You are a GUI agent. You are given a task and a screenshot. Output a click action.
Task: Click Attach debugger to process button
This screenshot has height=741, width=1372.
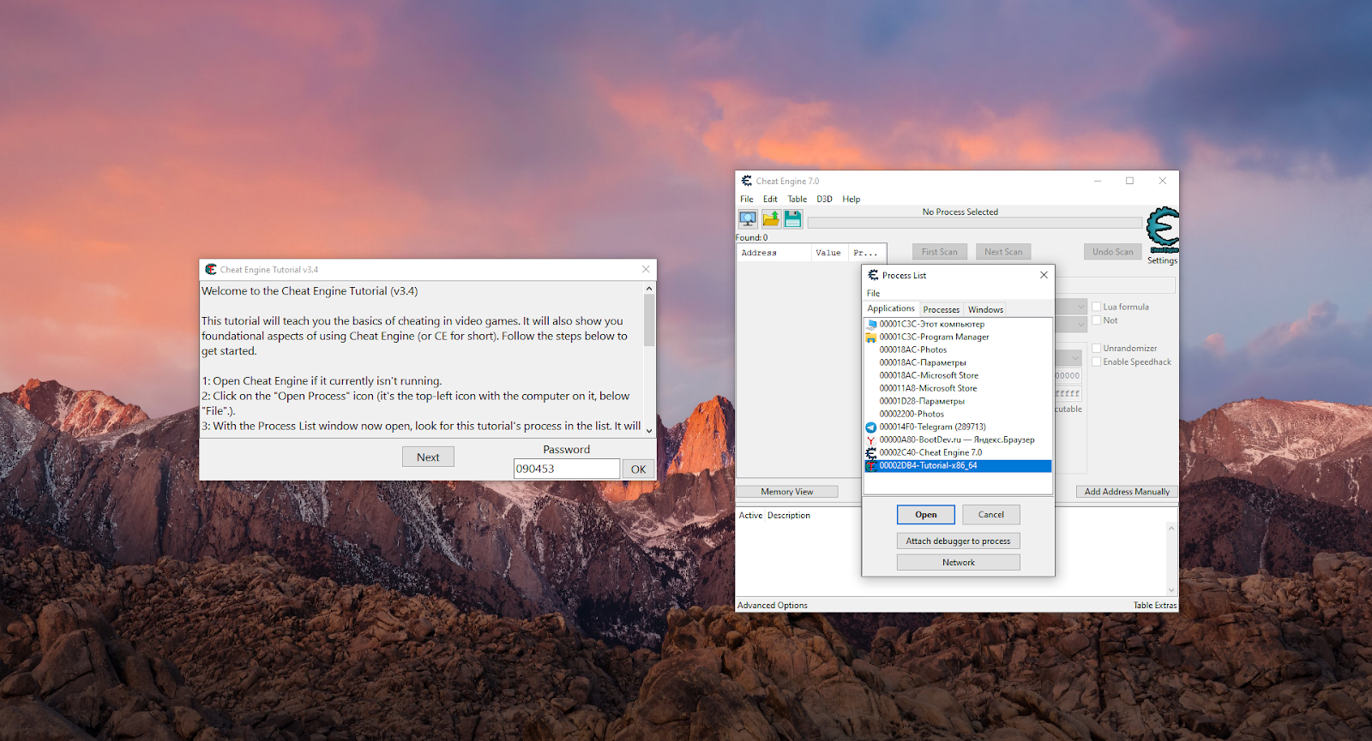(x=959, y=541)
